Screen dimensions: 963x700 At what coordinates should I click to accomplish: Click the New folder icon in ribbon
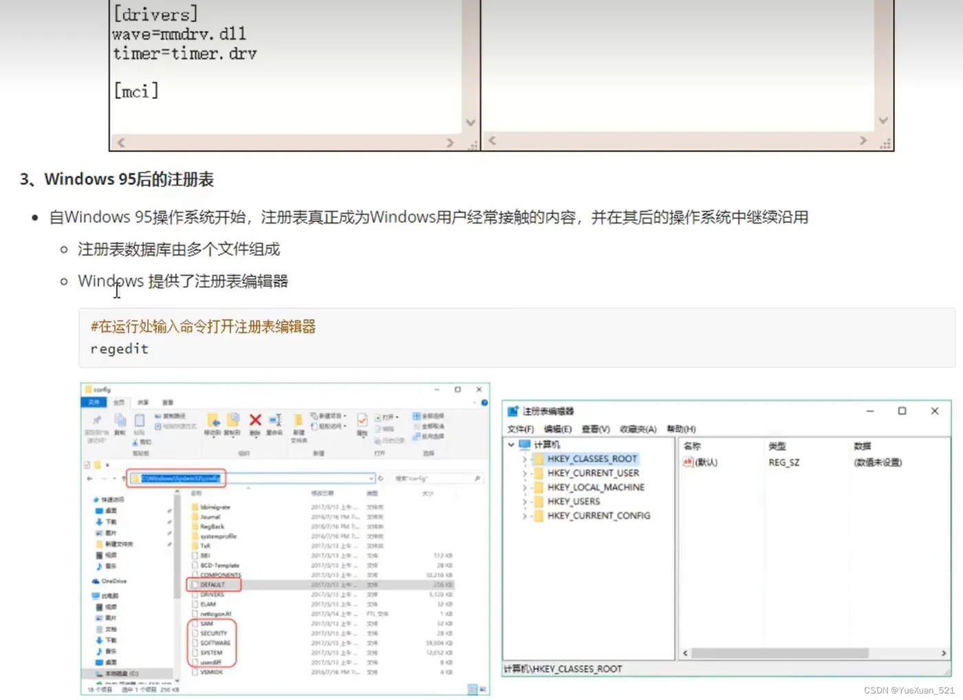(x=299, y=420)
